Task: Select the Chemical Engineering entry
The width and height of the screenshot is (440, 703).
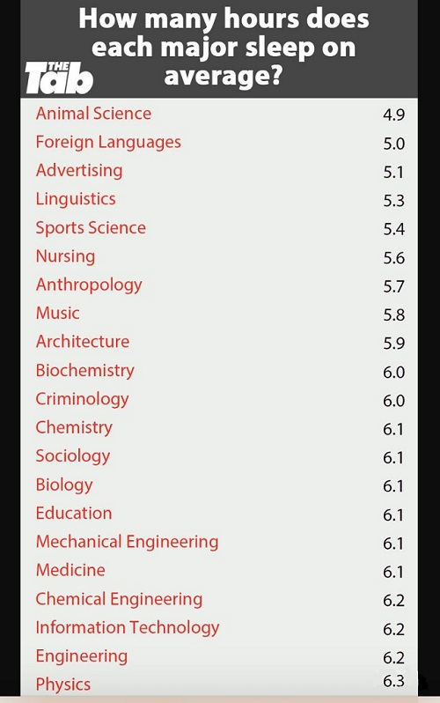Action: pyautogui.click(x=119, y=599)
